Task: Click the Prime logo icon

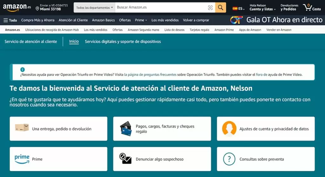Action: coord(22,159)
